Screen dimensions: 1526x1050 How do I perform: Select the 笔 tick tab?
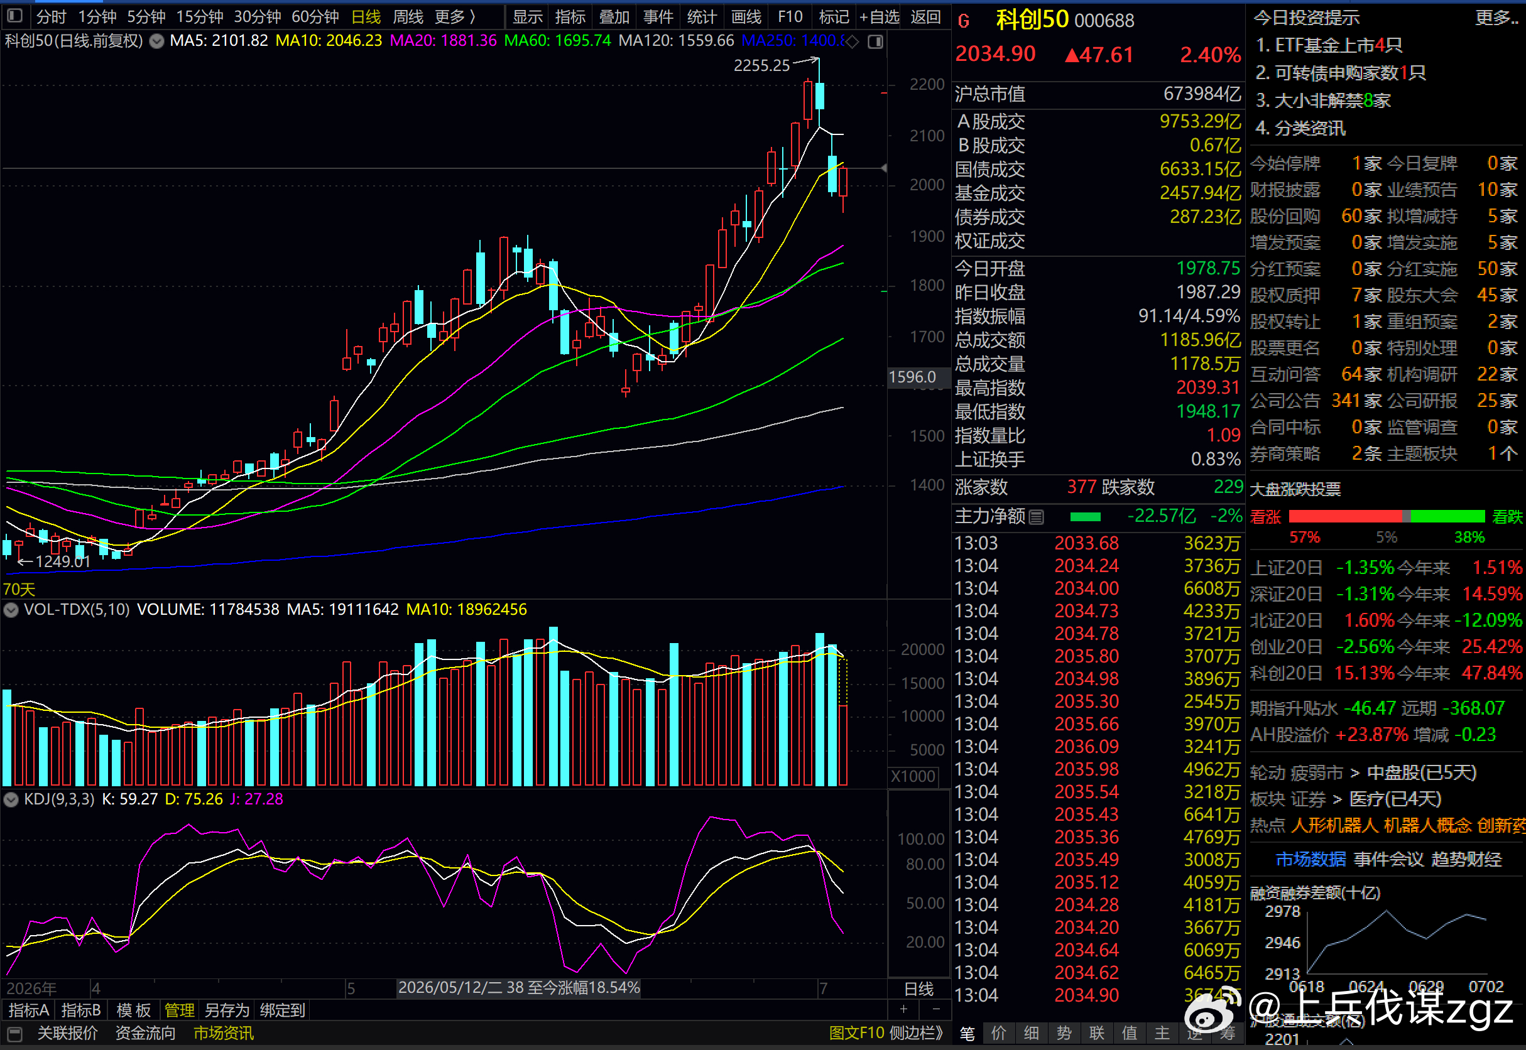[967, 1034]
